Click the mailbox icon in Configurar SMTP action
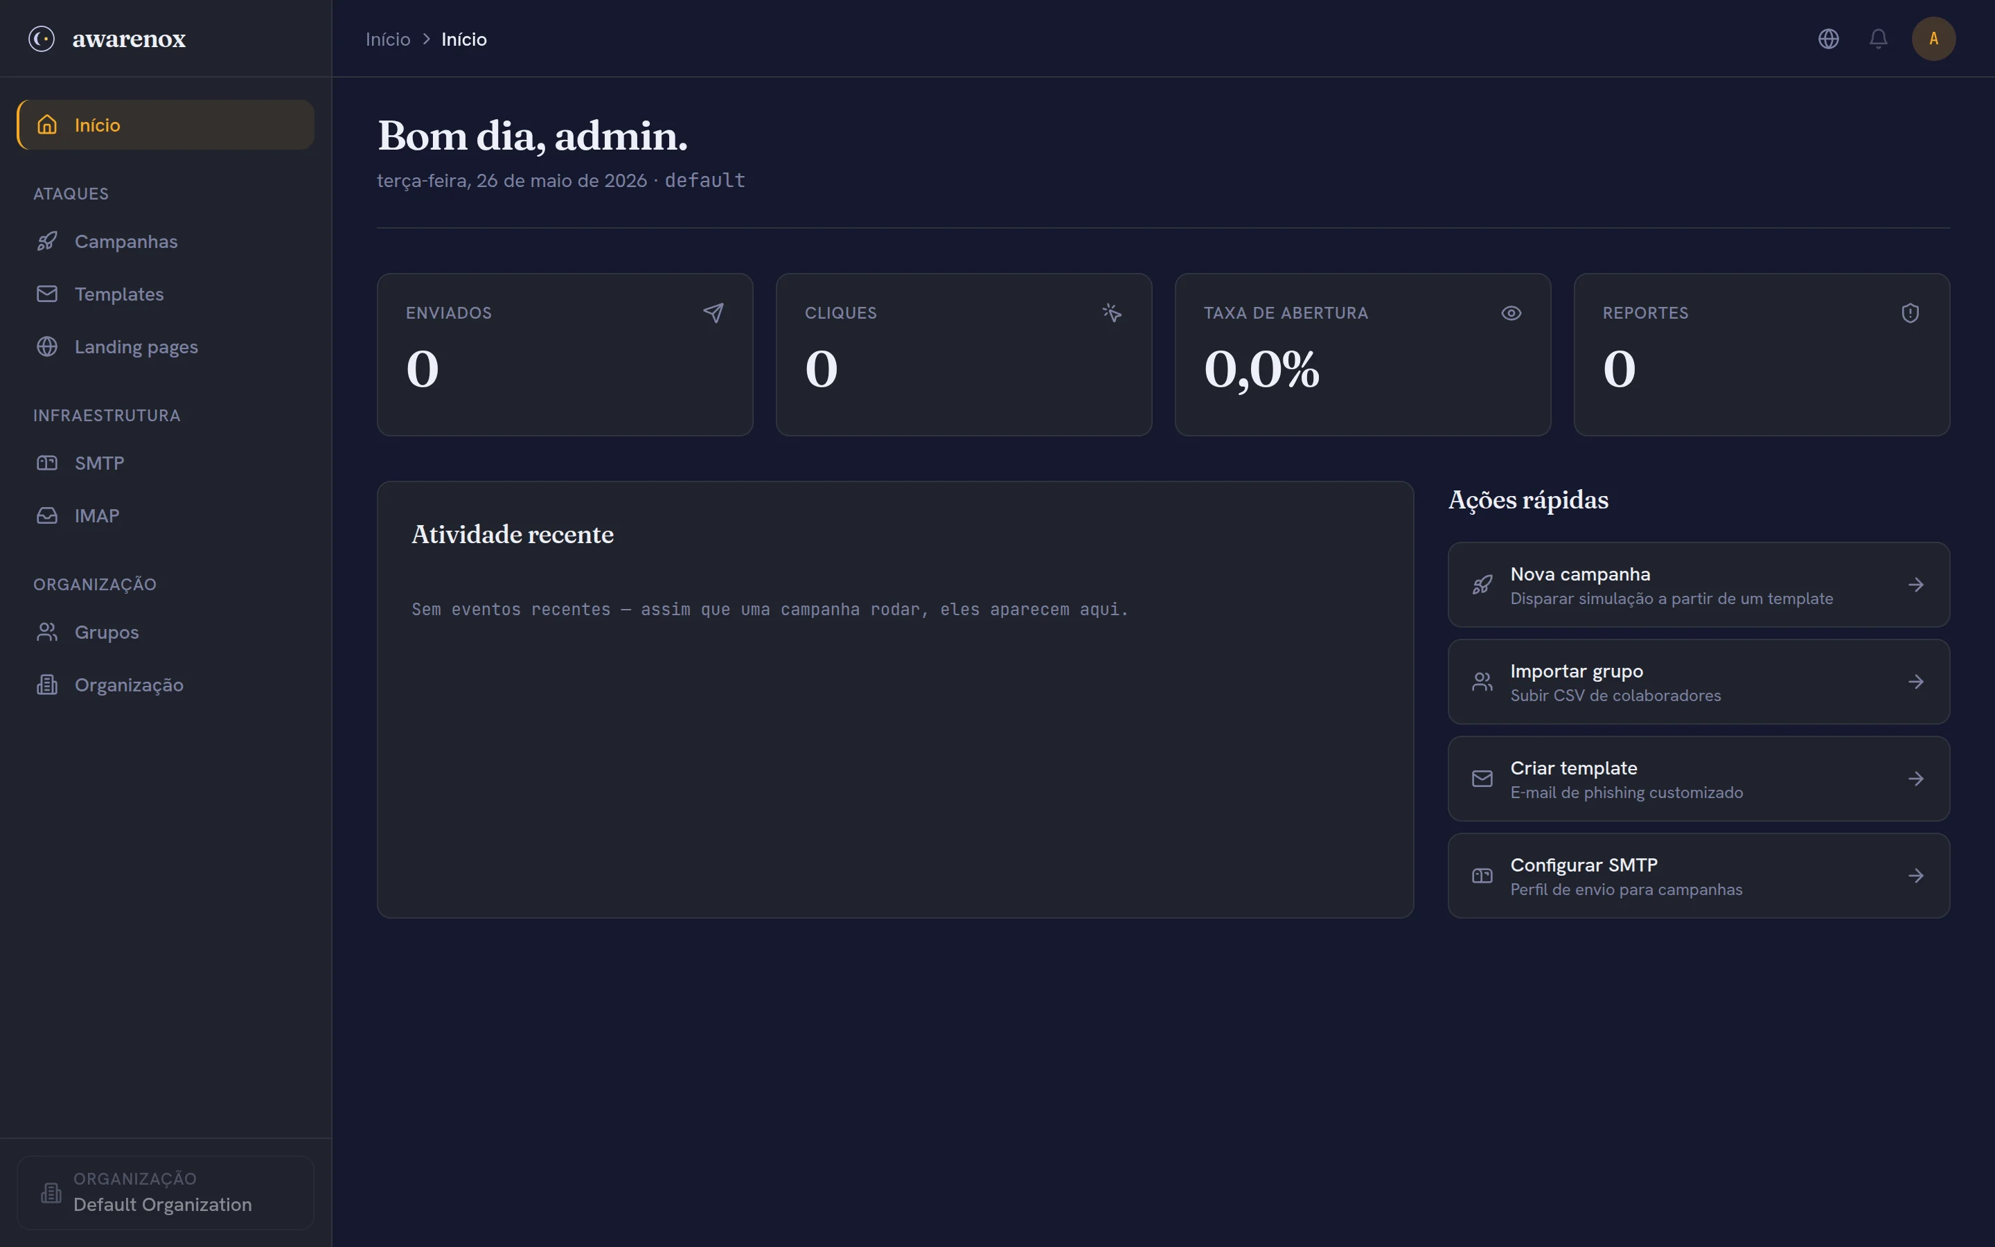This screenshot has height=1247, width=1995. [x=1482, y=876]
